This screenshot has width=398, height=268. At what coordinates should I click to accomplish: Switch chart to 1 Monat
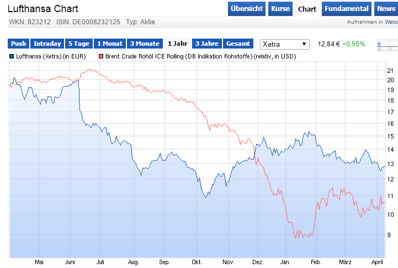pos(110,44)
